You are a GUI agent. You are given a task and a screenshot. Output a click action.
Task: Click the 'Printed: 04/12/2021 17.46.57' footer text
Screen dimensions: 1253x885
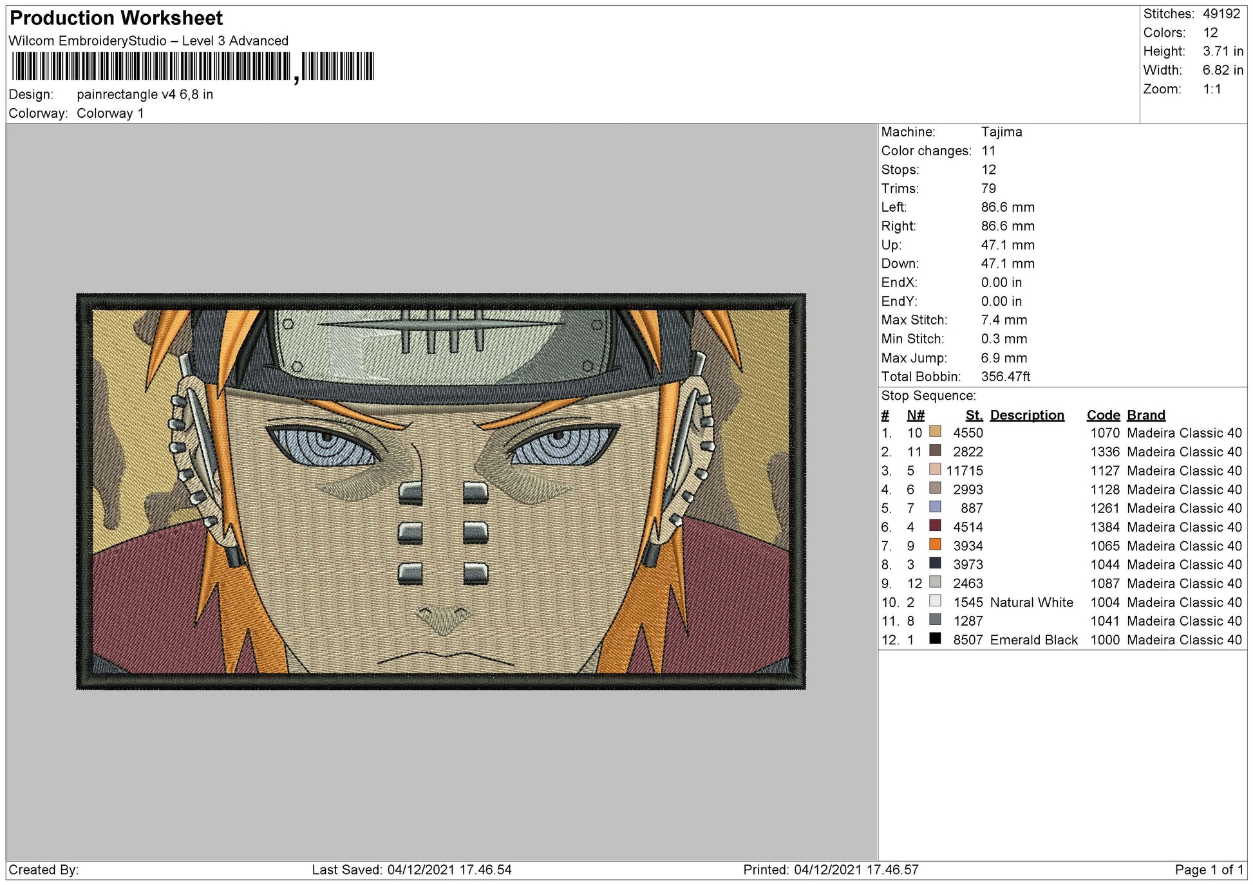[x=831, y=870]
